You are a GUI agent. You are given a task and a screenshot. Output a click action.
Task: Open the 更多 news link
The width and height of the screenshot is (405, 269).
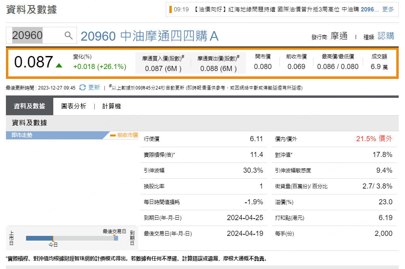point(388,9)
